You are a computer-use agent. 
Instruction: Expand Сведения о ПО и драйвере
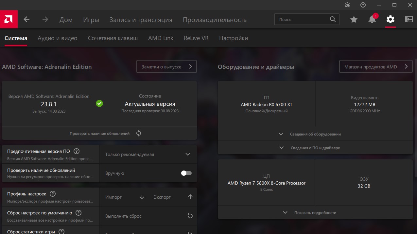point(315,148)
